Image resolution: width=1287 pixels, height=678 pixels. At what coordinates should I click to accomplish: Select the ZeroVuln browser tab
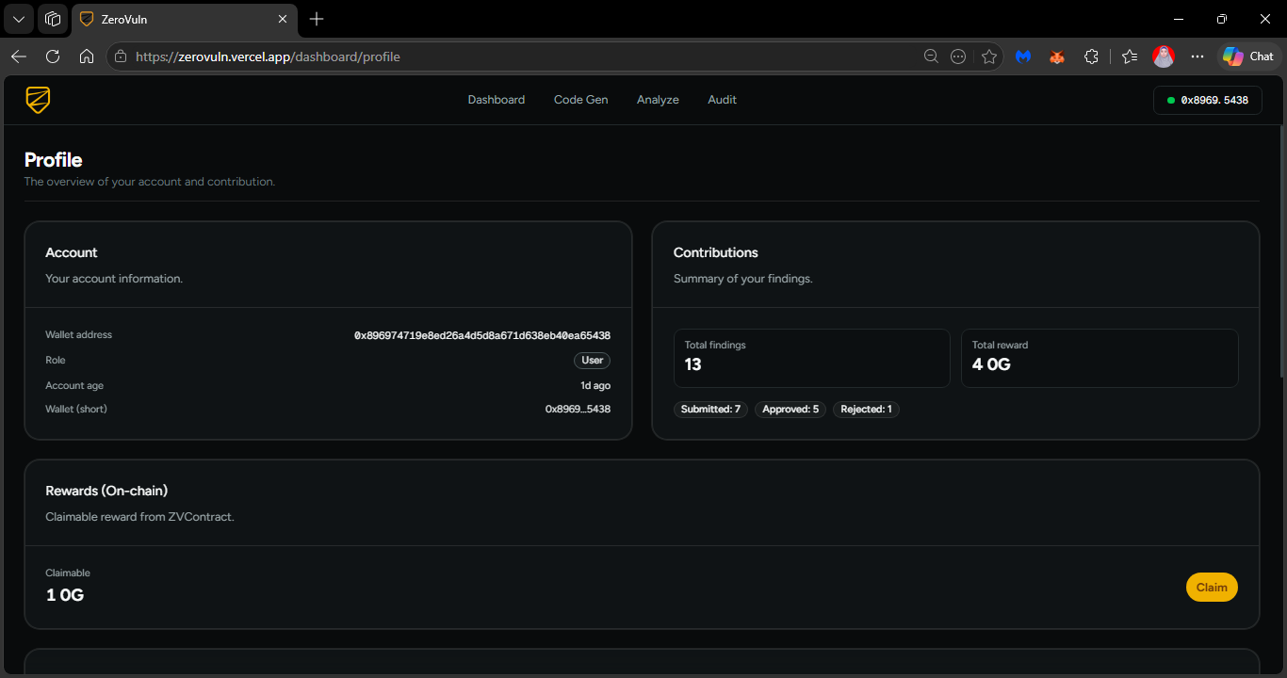pyautogui.click(x=186, y=19)
